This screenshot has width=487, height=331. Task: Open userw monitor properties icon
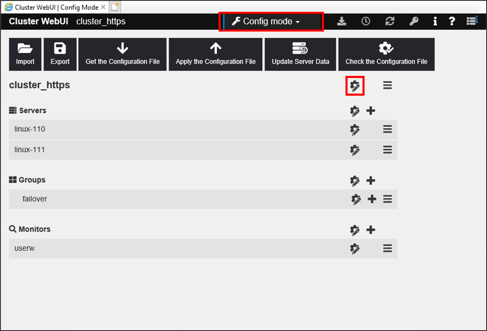354,249
